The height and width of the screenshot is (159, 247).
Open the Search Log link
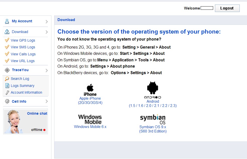click(x=20, y=79)
